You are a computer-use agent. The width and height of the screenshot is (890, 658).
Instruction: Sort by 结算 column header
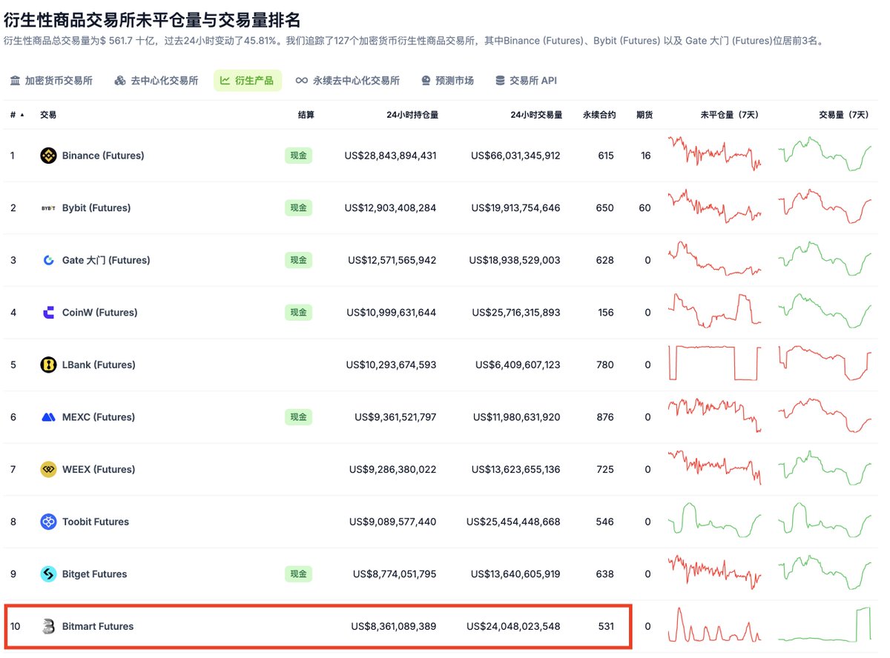306,115
